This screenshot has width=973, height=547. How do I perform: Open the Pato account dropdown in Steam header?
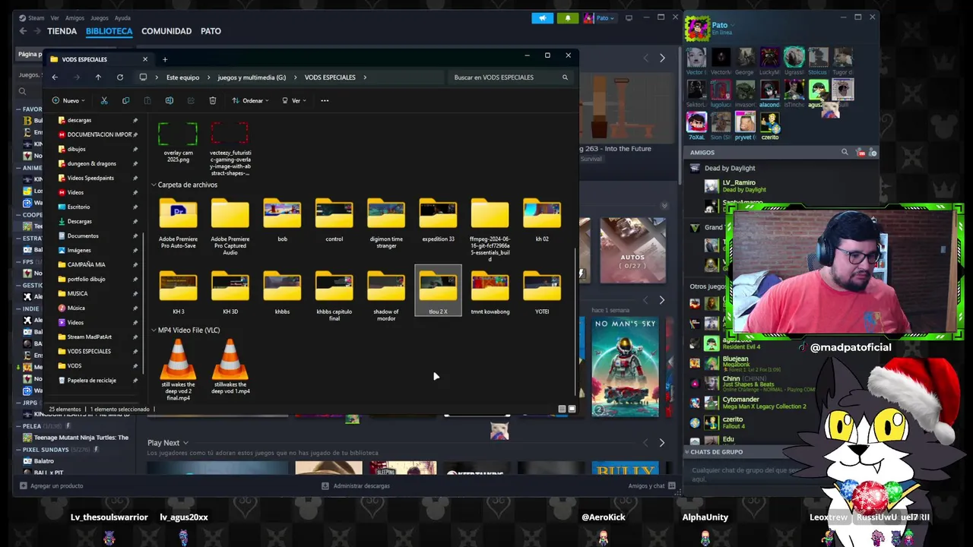click(600, 18)
